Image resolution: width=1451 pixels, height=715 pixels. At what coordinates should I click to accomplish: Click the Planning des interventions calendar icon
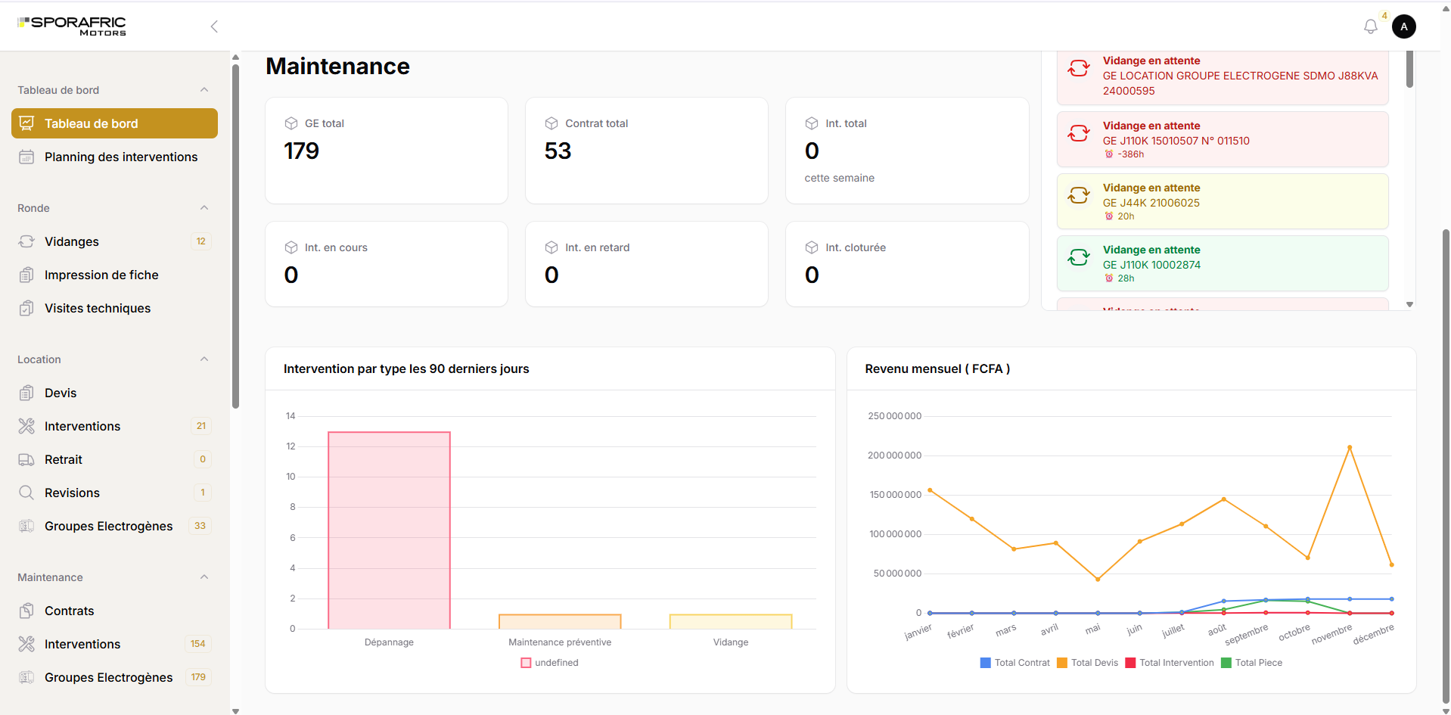tap(26, 157)
